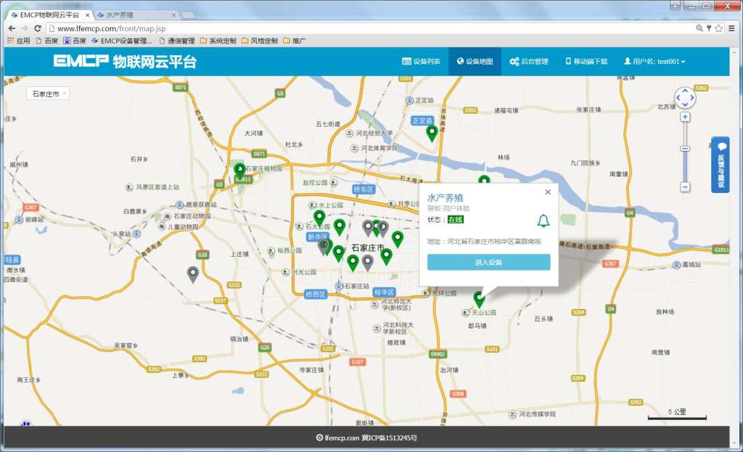The height and width of the screenshot is (452, 743).
Task: Select the lone gray offline marker west of 上庄镇
Action: [x=192, y=274]
